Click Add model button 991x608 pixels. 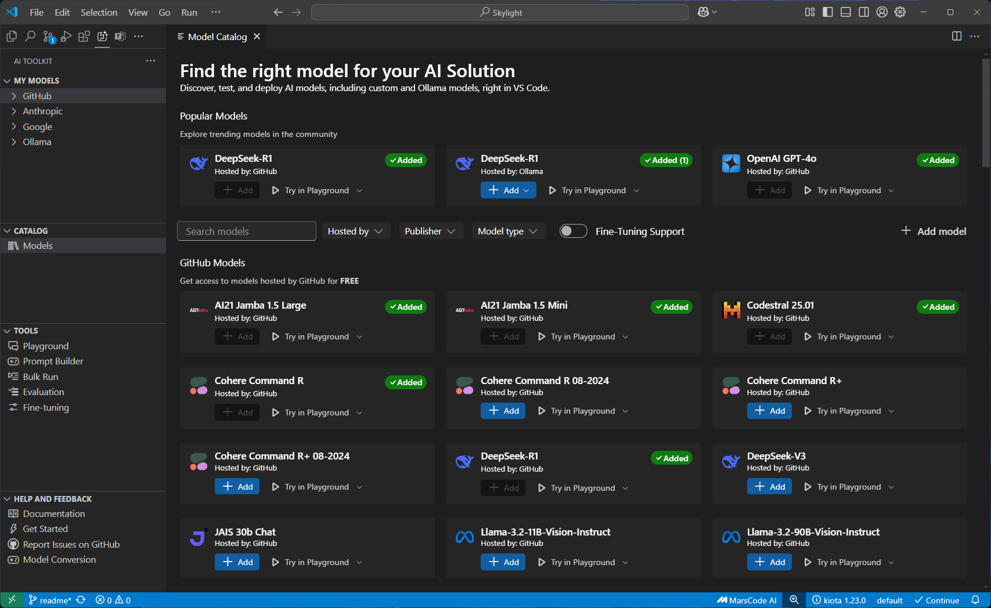pos(934,231)
